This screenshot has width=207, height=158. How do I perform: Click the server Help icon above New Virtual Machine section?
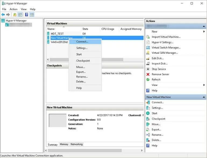pos(148,90)
